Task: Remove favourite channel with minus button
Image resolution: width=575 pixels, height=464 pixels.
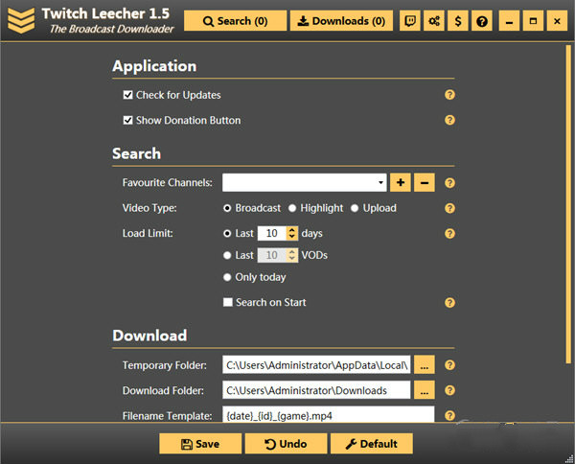Action: pos(425,183)
